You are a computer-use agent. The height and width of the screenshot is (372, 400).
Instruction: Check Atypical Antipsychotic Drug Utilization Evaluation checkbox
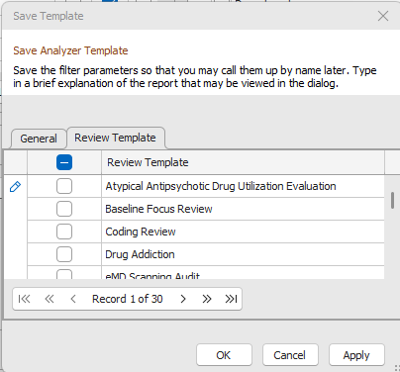click(x=64, y=186)
